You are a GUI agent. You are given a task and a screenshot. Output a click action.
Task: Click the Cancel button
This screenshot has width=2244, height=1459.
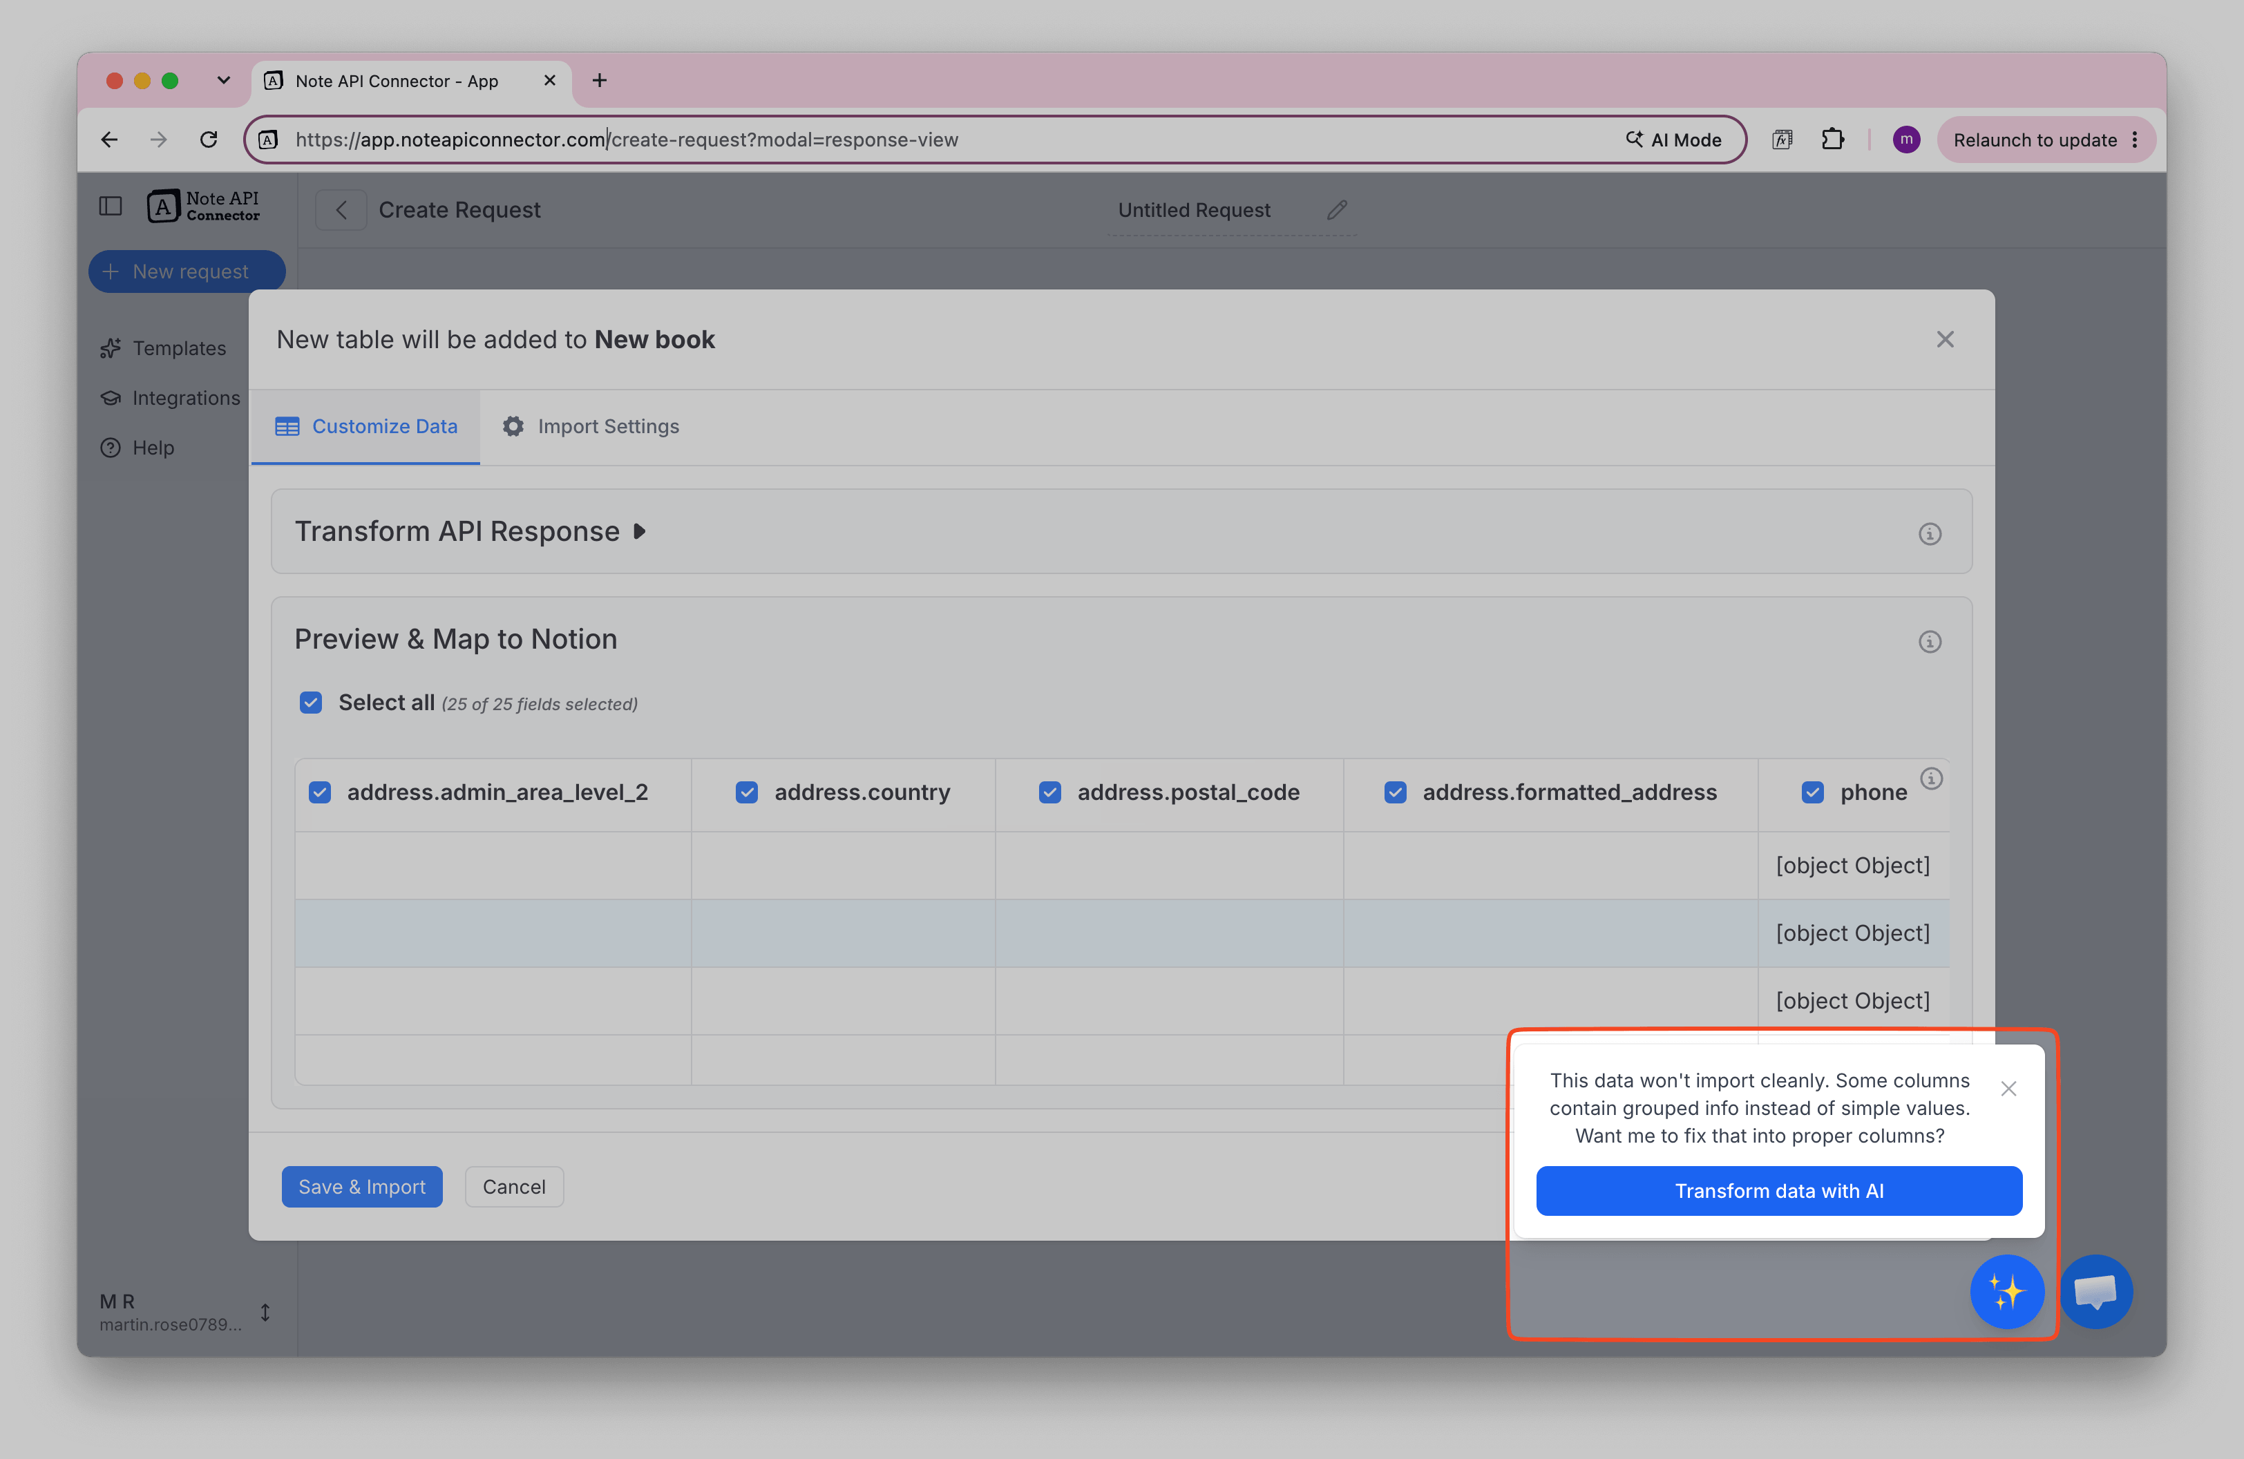click(x=514, y=1187)
